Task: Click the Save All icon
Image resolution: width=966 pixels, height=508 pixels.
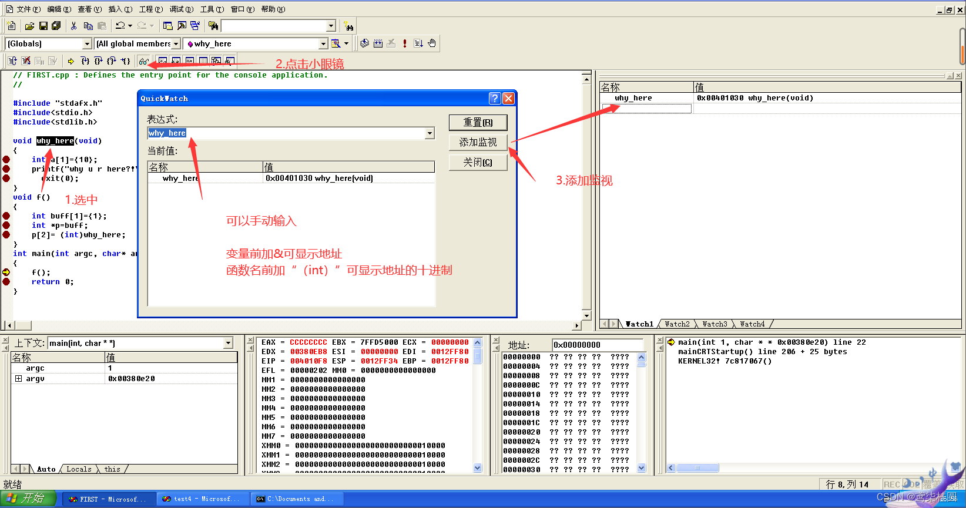Action: (56, 26)
